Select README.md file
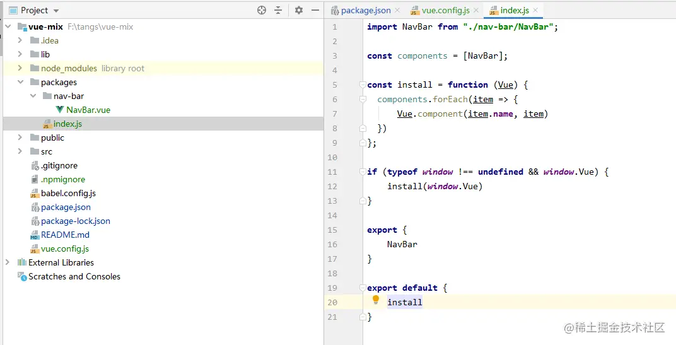 click(x=65, y=235)
